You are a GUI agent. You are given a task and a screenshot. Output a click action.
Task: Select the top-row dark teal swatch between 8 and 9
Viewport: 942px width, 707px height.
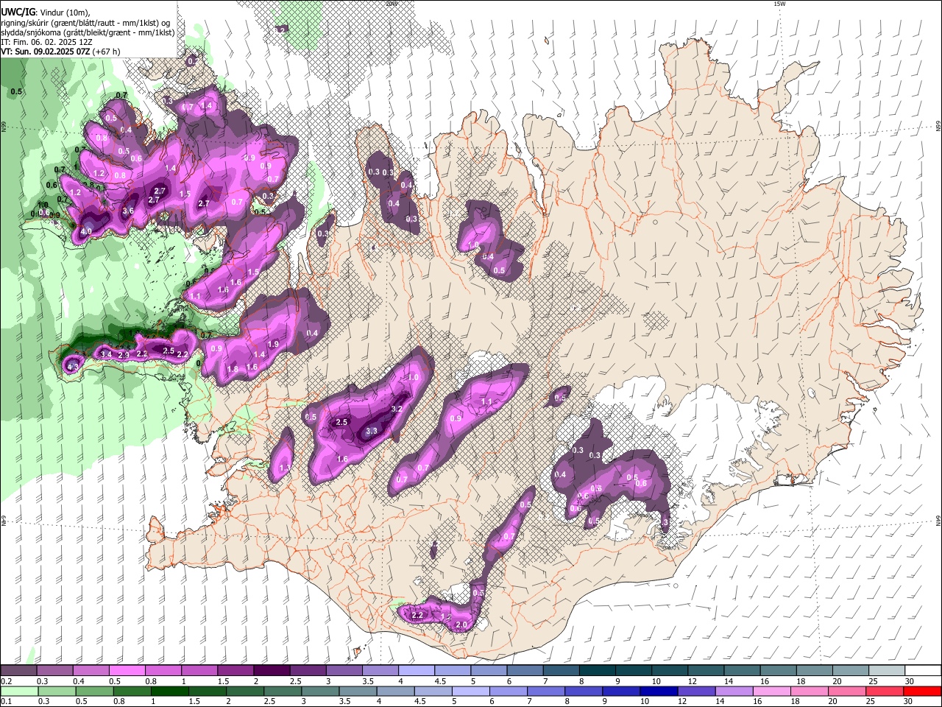[x=597, y=671]
